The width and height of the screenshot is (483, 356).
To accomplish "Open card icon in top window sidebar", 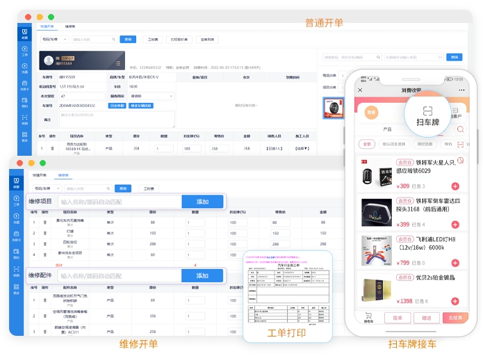I will pyautogui.click(x=24, y=85).
